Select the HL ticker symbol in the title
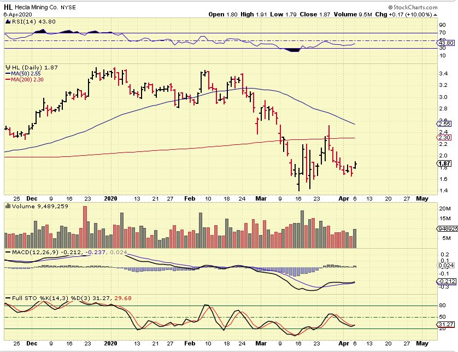Screen dimensions: 458x352 pos(8,7)
